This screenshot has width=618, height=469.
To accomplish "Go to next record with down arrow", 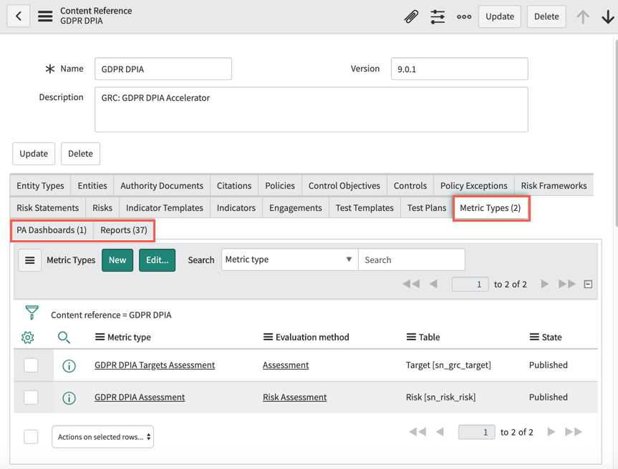I will tap(608, 16).
